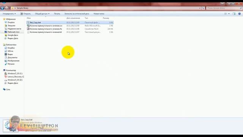243x137 pixels.
Task: Select the .rfa Revit family icon
Action: [x=28, y=29]
